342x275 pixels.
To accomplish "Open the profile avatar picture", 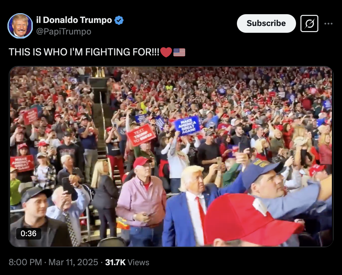I will (20, 26).
